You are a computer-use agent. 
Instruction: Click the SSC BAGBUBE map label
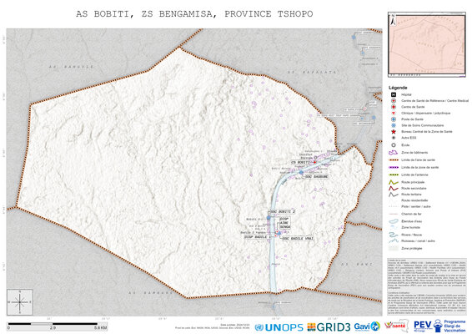click(317, 176)
